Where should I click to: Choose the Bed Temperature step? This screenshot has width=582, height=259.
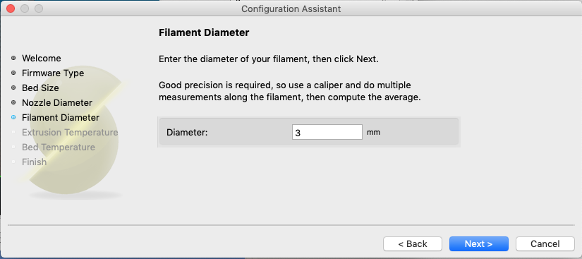[59, 147]
